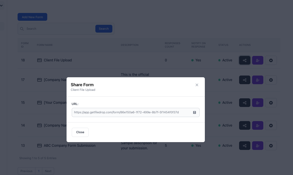This screenshot has height=175, width=293.
Task: Click Active status in row 17
Action: pos(225,80)
